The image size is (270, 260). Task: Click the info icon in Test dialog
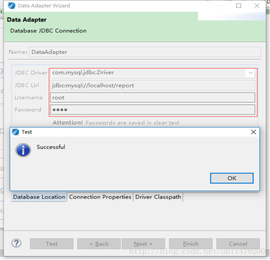click(23, 150)
